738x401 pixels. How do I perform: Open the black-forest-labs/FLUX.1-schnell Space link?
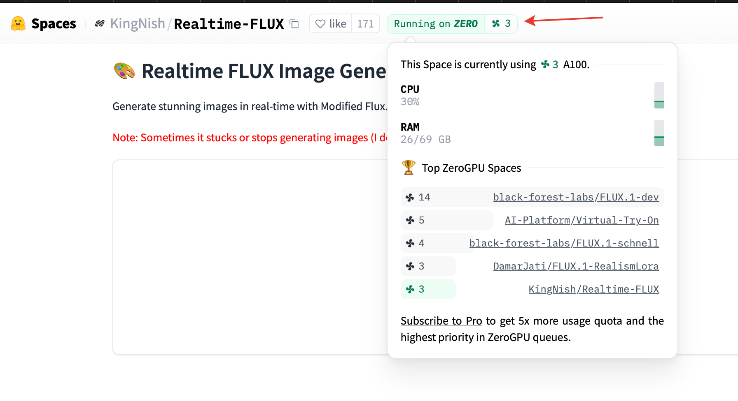pos(564,243)
